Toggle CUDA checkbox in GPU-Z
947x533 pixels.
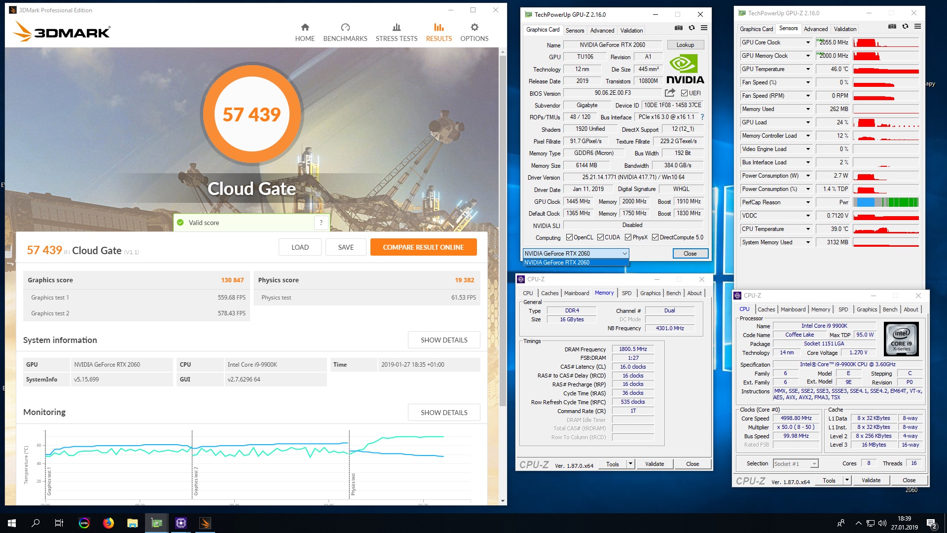point(600,237)
